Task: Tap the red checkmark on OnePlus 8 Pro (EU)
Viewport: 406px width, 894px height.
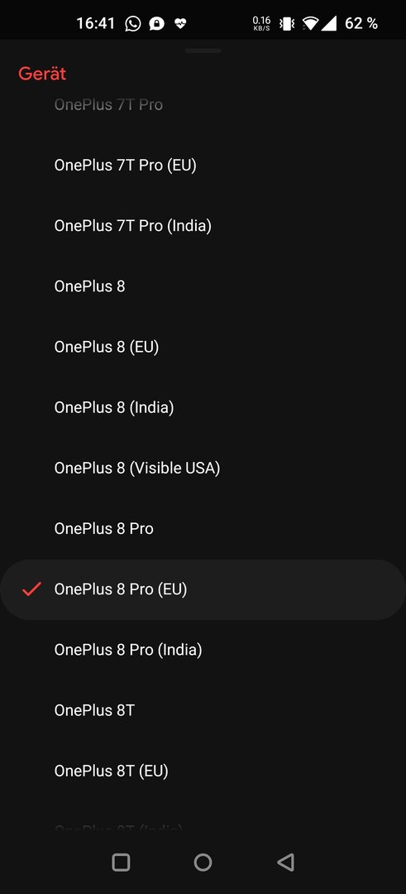Action: pyautogui.click(x=31, y=589)
